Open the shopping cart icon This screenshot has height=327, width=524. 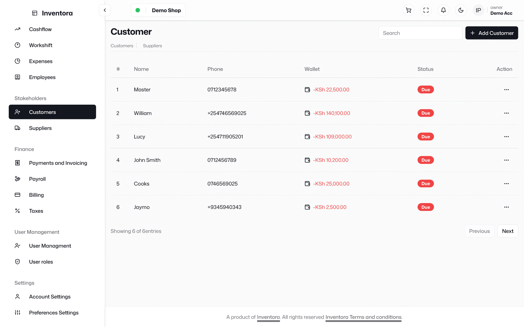[x=409, y=10]
